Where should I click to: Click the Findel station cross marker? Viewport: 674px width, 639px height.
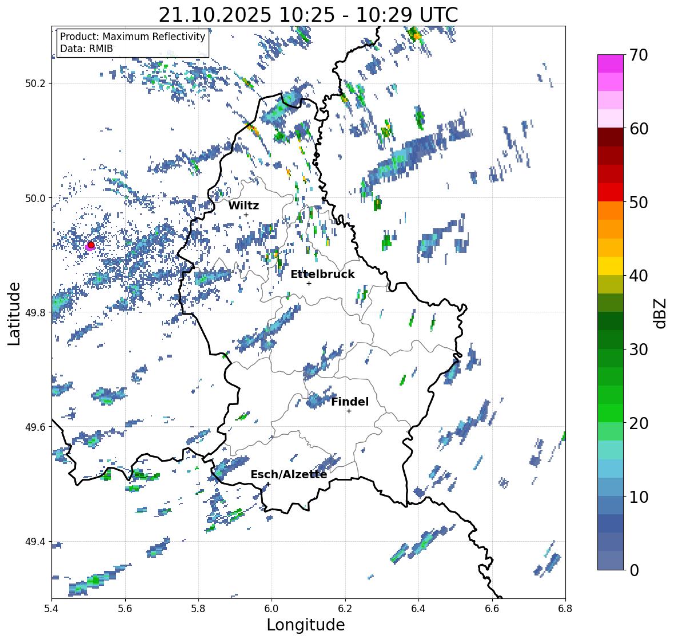[349, 411]
